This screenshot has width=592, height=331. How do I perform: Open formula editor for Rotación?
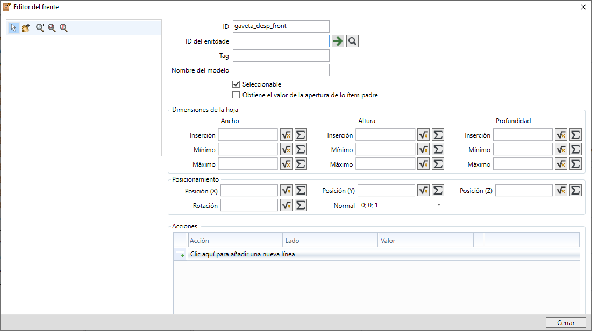(x=286, y=205)
